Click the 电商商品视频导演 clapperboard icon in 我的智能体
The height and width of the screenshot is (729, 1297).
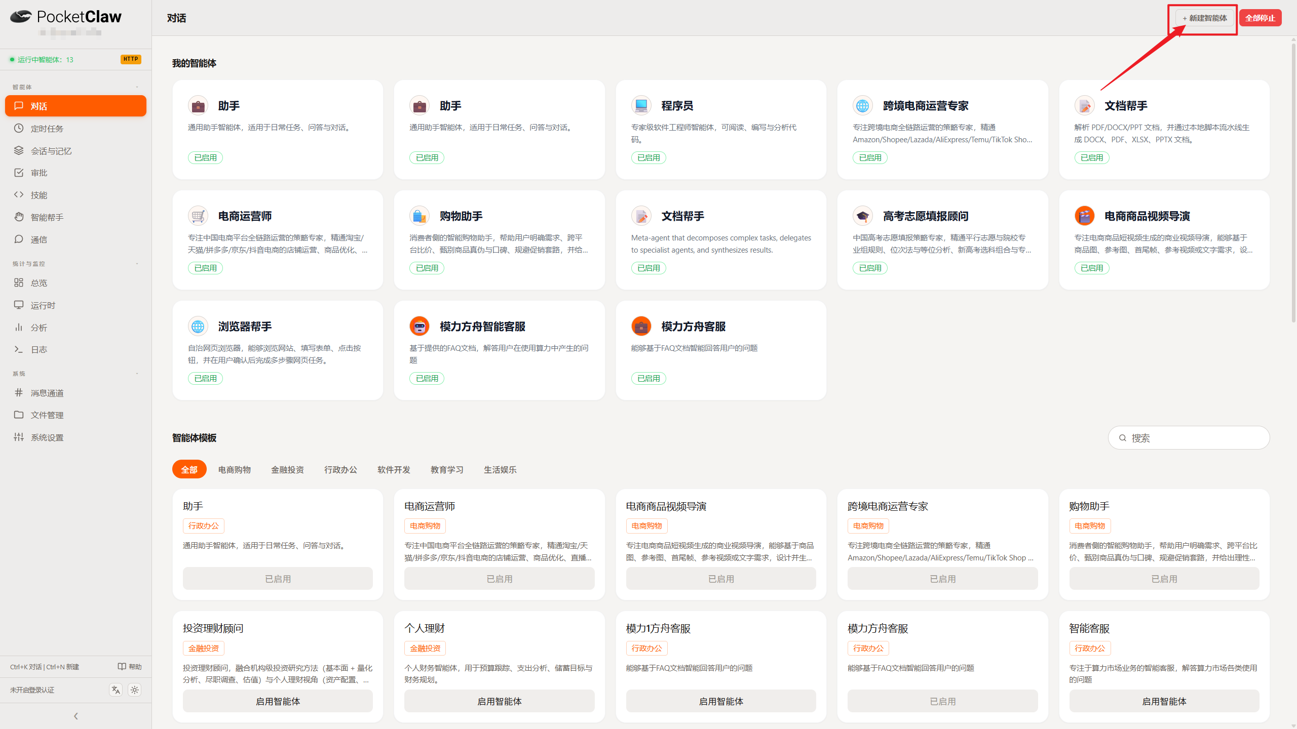coord(1084,216)
